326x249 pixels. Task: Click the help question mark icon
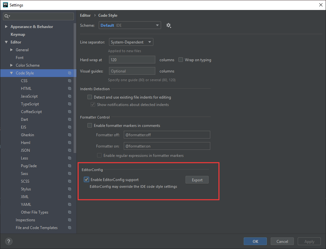tap(9, 241)
